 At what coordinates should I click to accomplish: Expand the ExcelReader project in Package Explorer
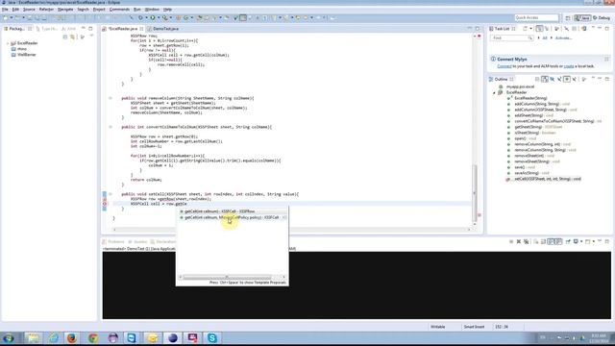point(8,43)
